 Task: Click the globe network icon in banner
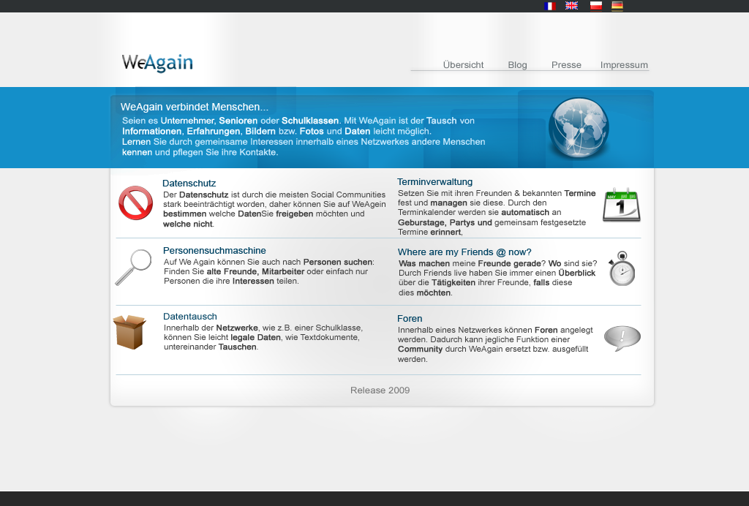pyautogui.click(x=579, y=127)
